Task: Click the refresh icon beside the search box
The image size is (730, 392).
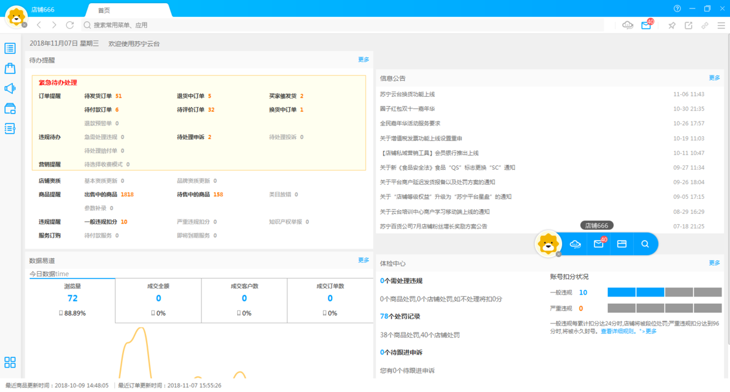Action: [x=70, y=25]
